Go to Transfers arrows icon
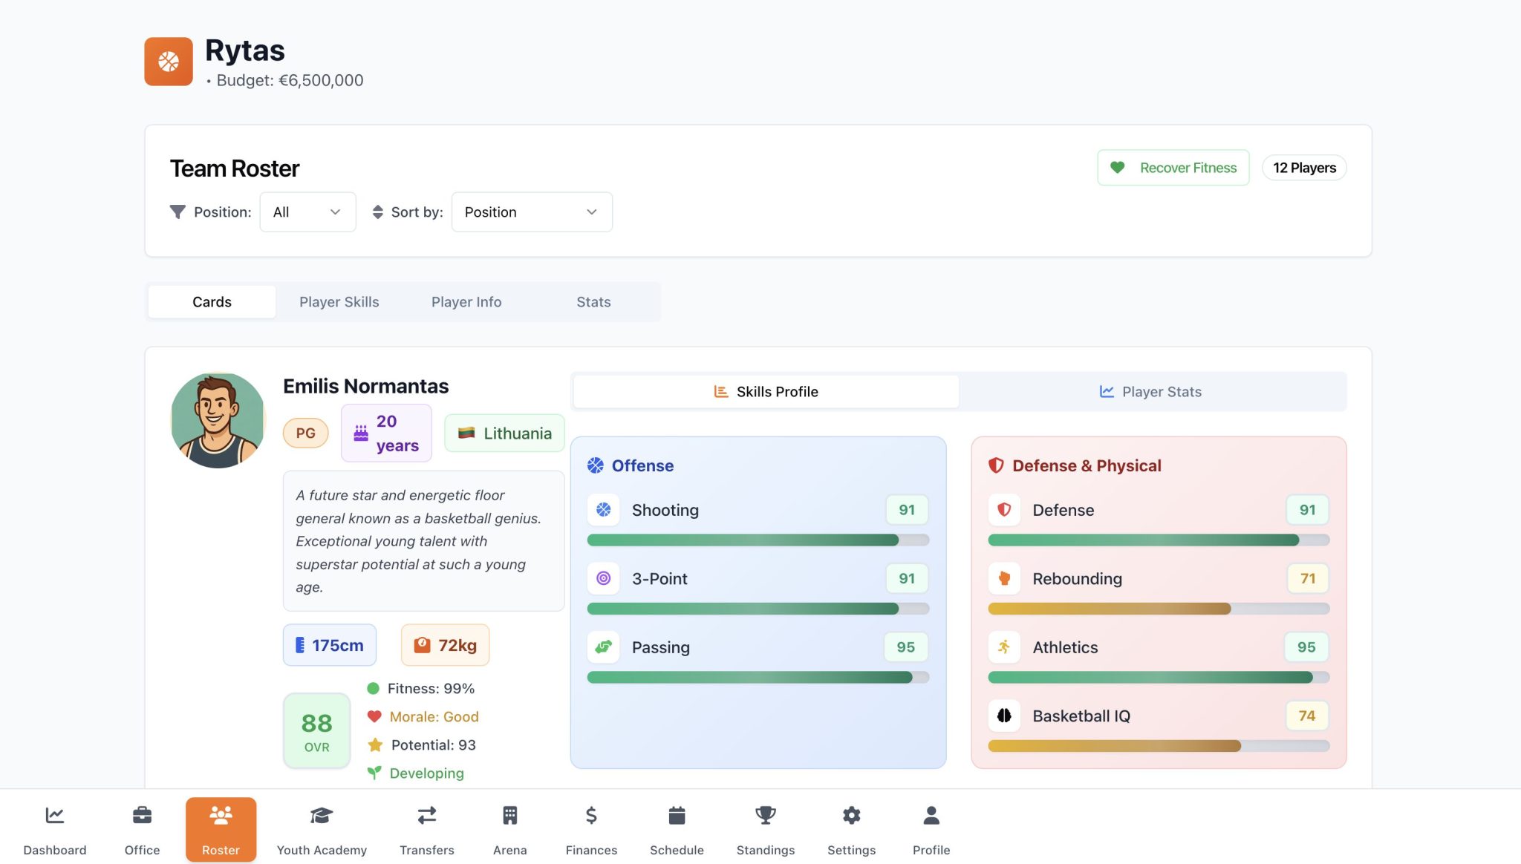1521x864 pixels. (x=426, y=816)
